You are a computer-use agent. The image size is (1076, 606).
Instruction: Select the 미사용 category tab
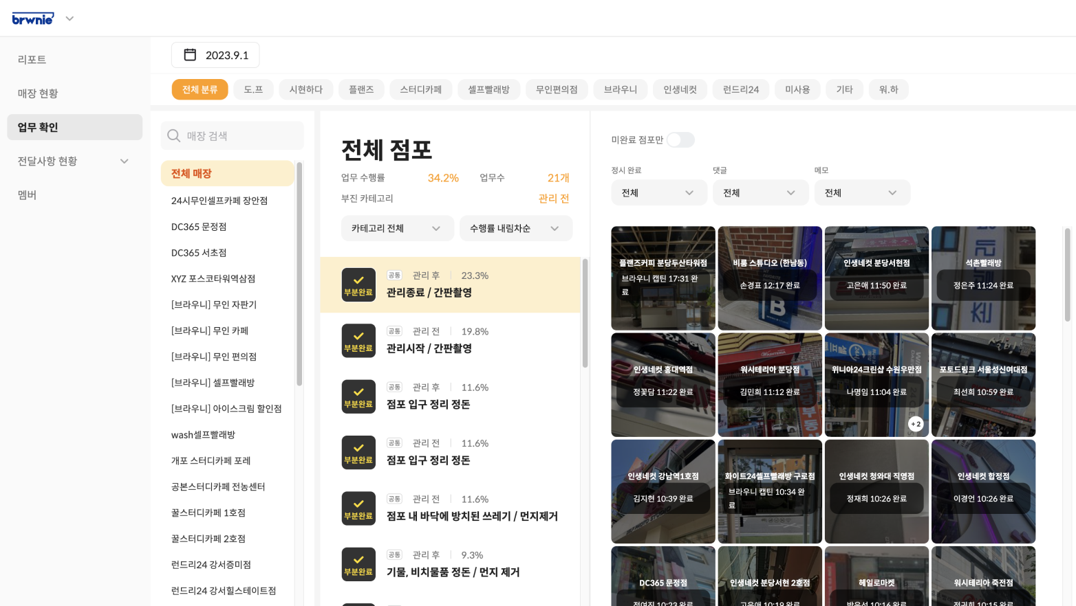tap(797, 89)
